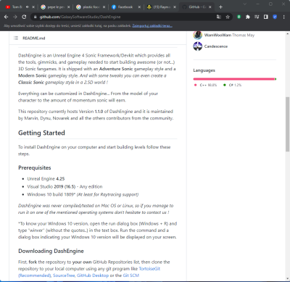
Task: Click the Downloading DashEngine heading
Action: click(x=51, y=251)
